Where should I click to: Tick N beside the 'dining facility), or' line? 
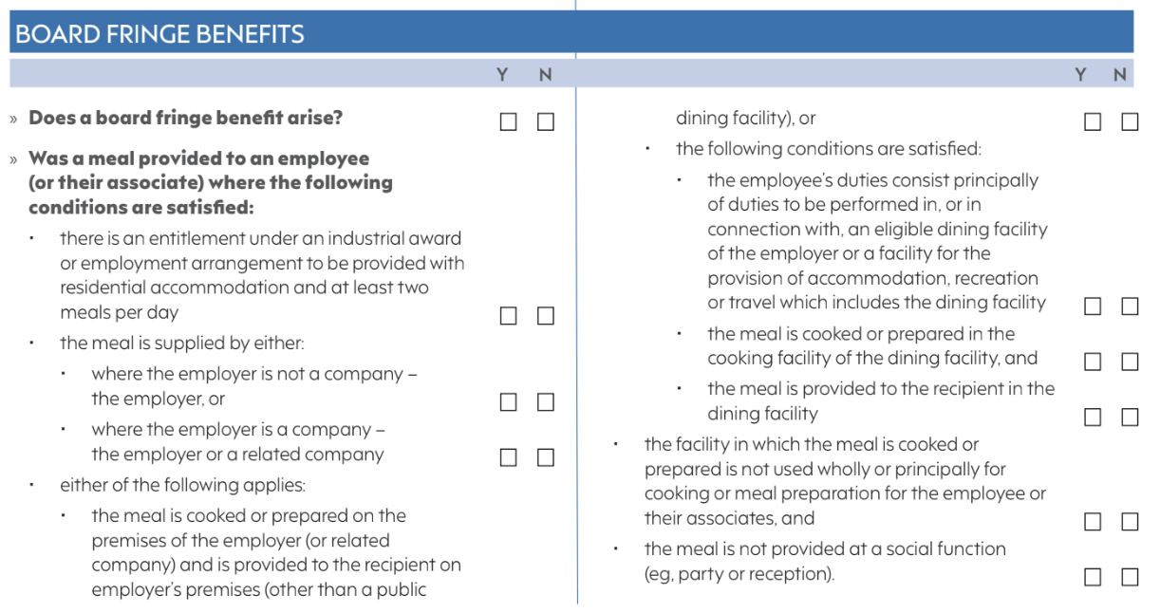(1130, 122)
